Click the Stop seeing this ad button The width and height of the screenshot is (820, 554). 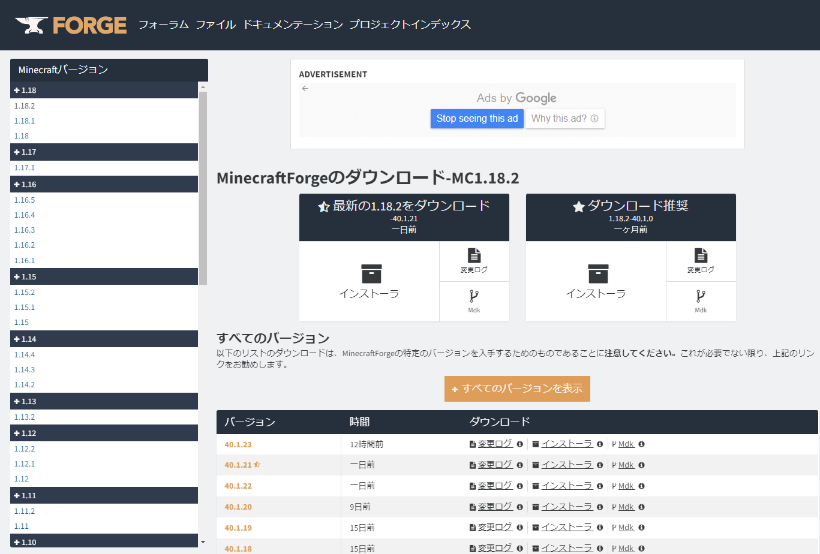click(x=477, y=119)
